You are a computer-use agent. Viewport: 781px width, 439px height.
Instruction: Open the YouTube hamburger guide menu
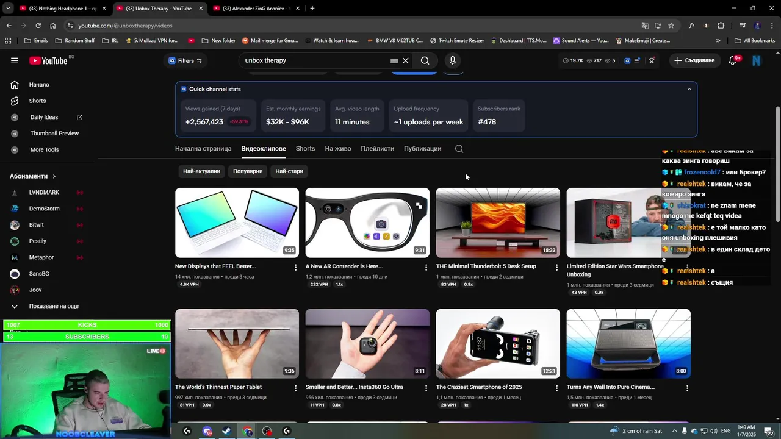(x=15, y=60)
